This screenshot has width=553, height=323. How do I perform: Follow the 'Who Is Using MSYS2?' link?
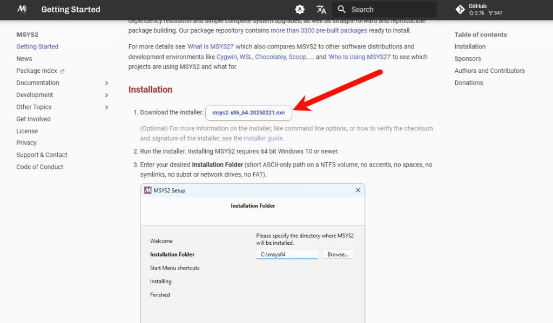click(x=359, y=57)
